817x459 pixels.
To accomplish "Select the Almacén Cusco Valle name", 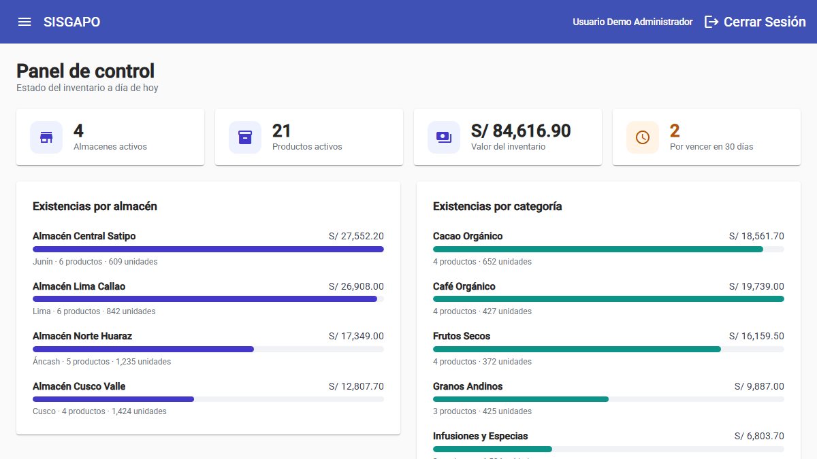I will (79, 386).
